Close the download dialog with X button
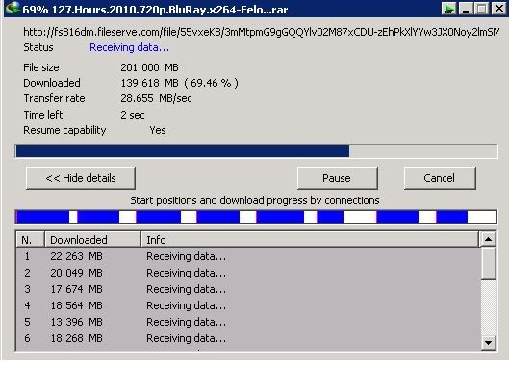Image resolution: width=509 pixels, height=370 pixels. coord(499,9)
